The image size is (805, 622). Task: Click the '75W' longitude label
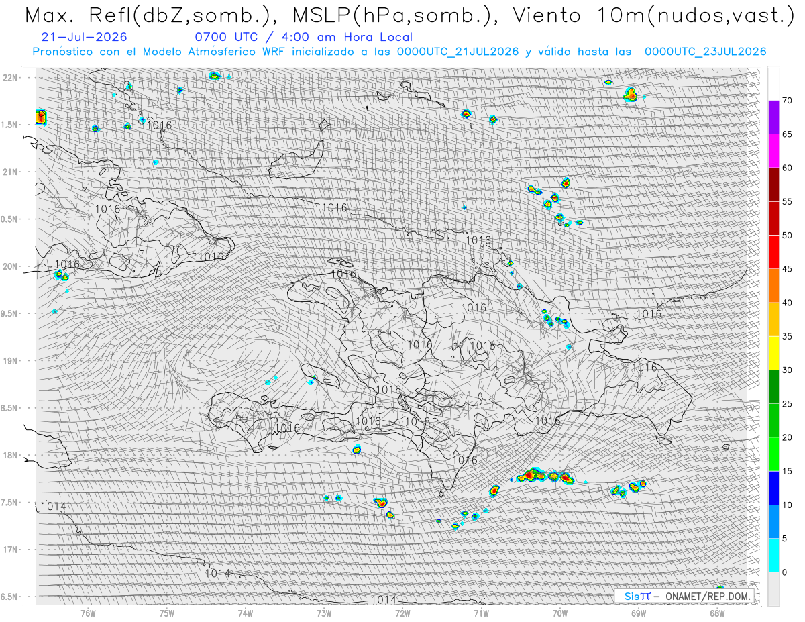(166, 613)
